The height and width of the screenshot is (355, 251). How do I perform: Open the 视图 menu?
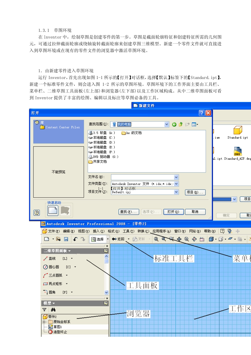(x=84, y=231)
